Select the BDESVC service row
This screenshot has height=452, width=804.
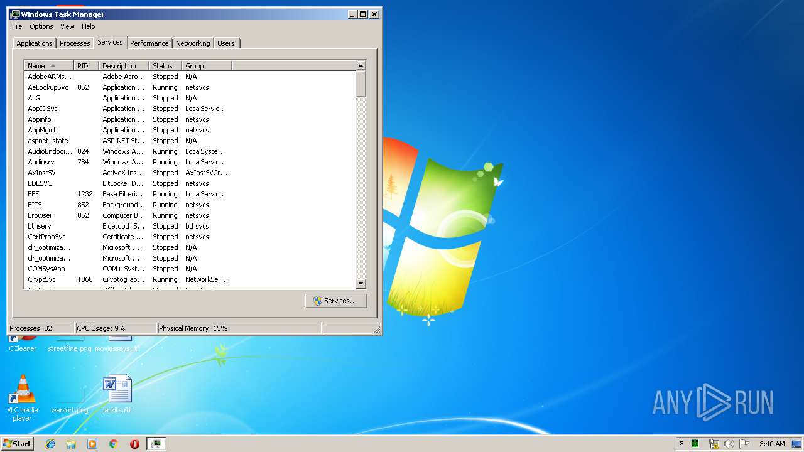(x=190, y=183)
